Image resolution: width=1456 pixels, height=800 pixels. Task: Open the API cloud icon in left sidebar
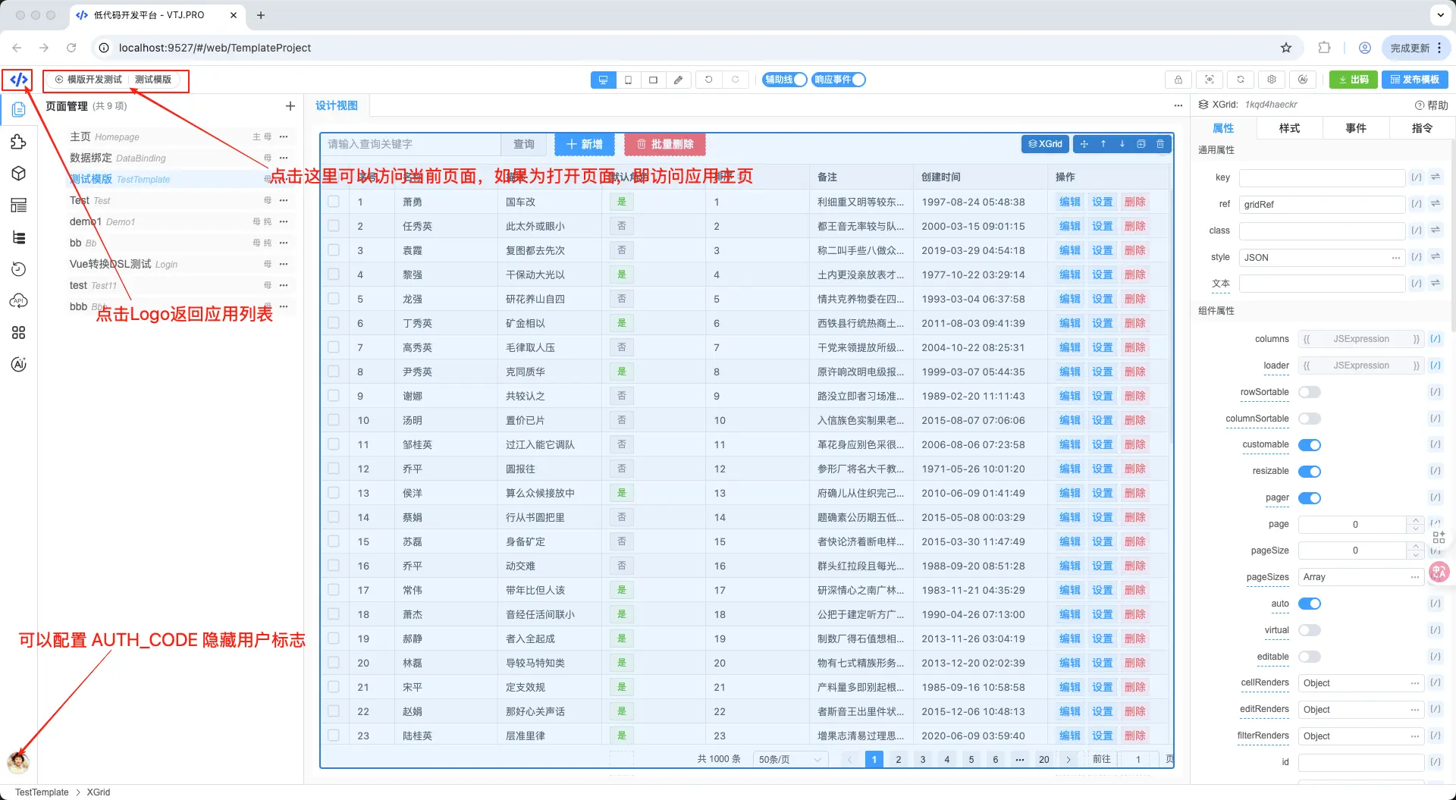pyautogui.click(x=19, y=301)
